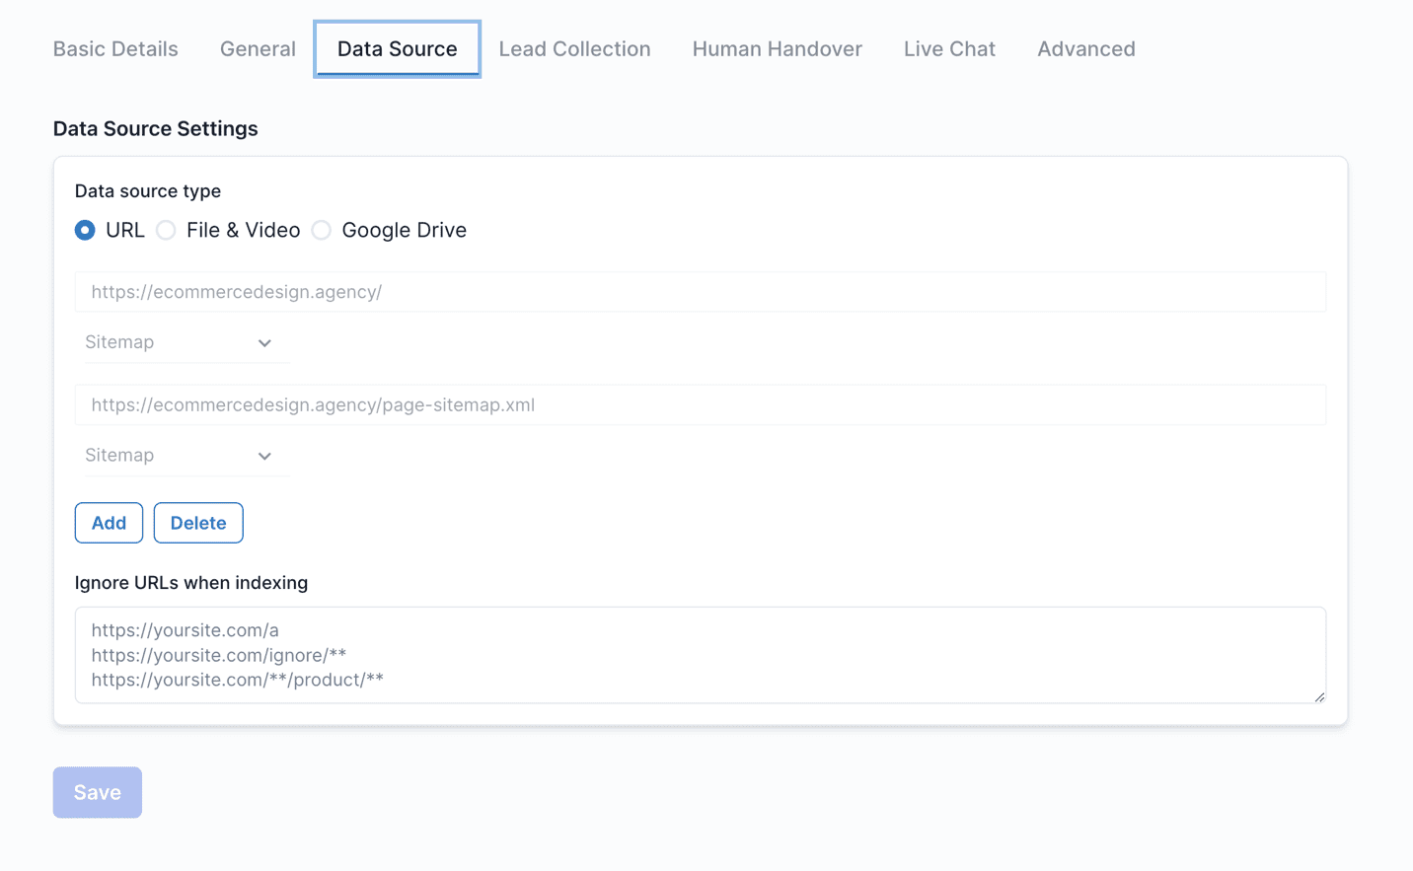The height and width of the screenshot is (871, 1413).
Task: Switch to the Basic Details tab
Action: tap(115, 49)
